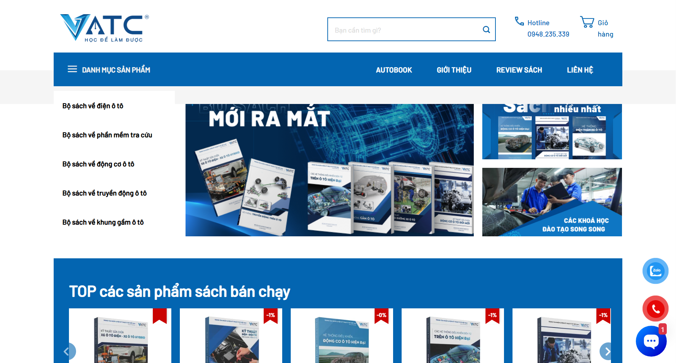Go to next bestseller carousel slide
676x363 pixels.
(606, 351)
